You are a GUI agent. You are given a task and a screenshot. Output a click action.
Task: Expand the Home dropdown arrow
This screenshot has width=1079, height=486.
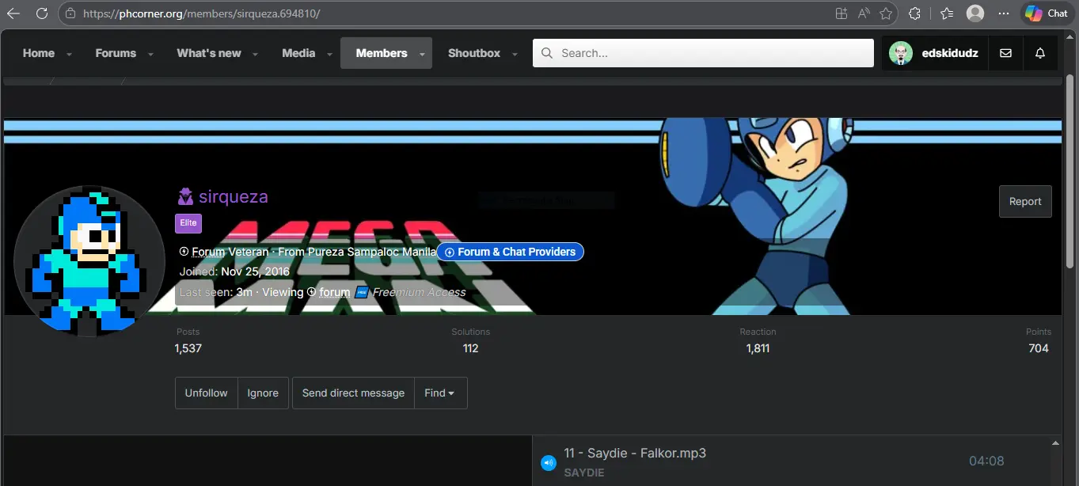point(69,54)
